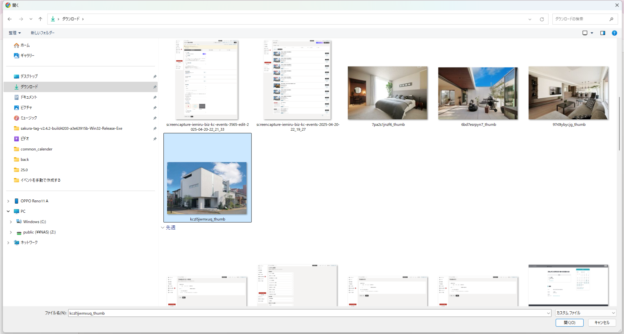Go forward with the forward arrow
The width and height of the screenshot is (624, 334).
(x=21, y=19)
